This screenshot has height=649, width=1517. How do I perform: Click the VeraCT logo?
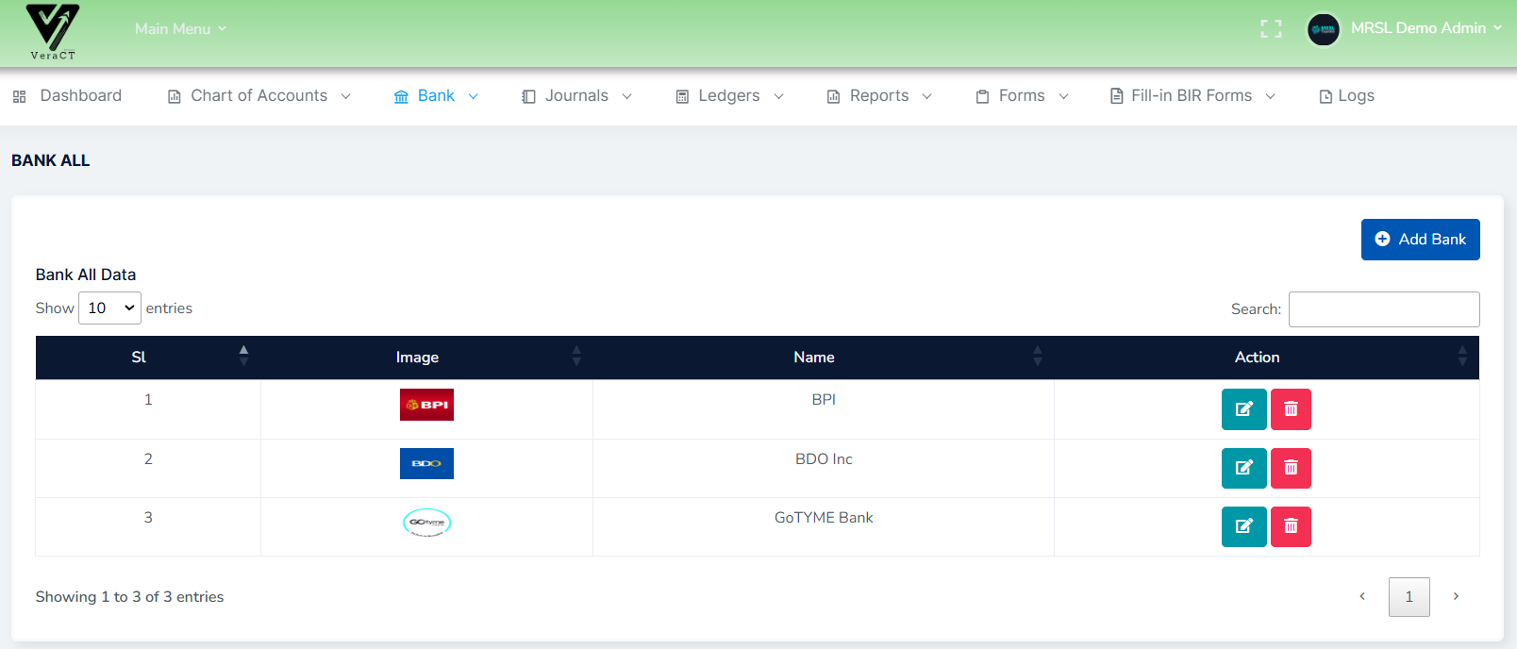(53, 32)
